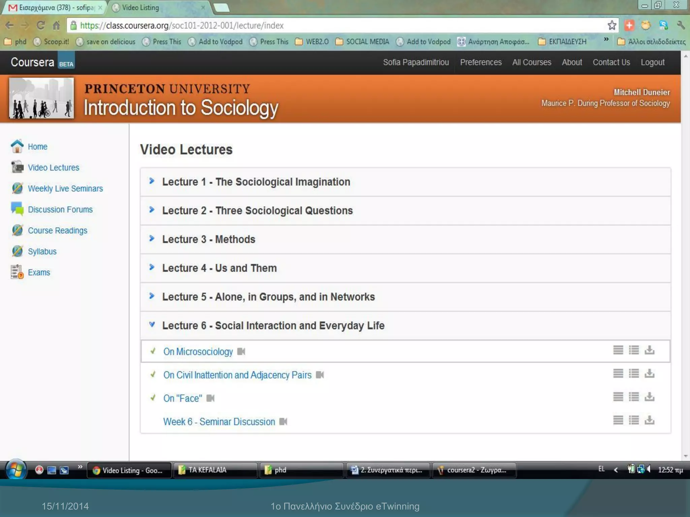This screenshot has width=690, height=517.
Task: Go to Discussion Forums in sidebar
Action: pyautogui.click(x=60, y=209)
